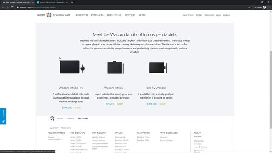
Task: Switch to the Pen Tablet browser tab
Action: tap(17, 3)
